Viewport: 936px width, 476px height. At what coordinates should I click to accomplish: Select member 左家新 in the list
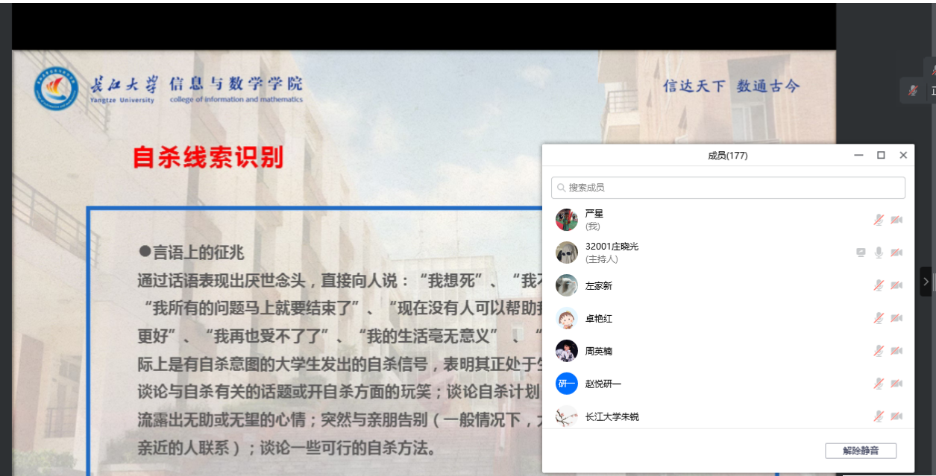tap(598, 285)
